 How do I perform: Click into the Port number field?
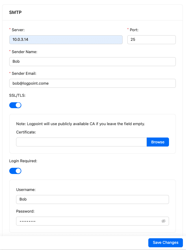[151, 40]
